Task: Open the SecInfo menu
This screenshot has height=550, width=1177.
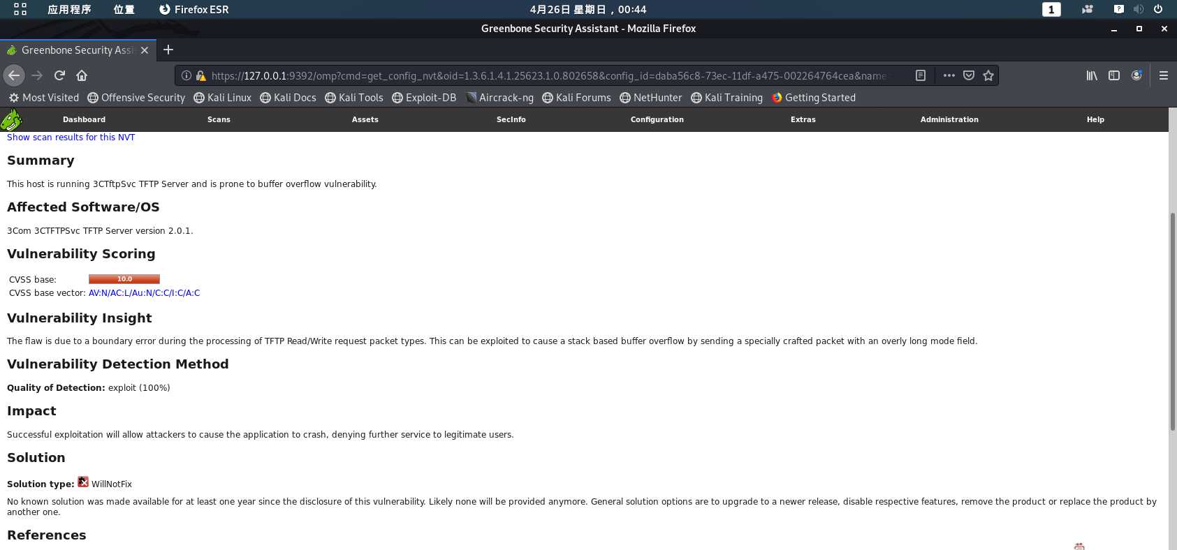Action: [x=511, y=119]
